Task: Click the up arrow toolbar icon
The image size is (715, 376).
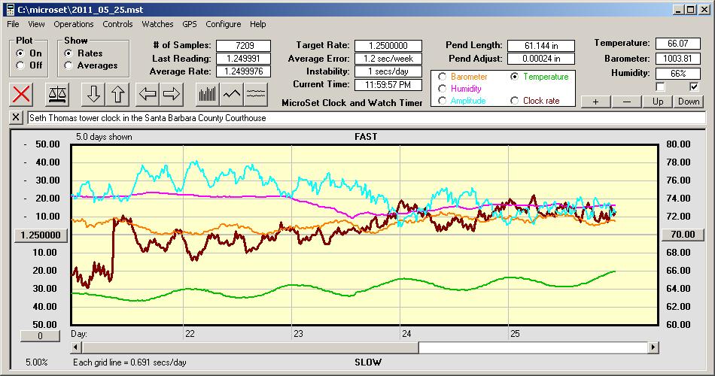Action: 117,95
